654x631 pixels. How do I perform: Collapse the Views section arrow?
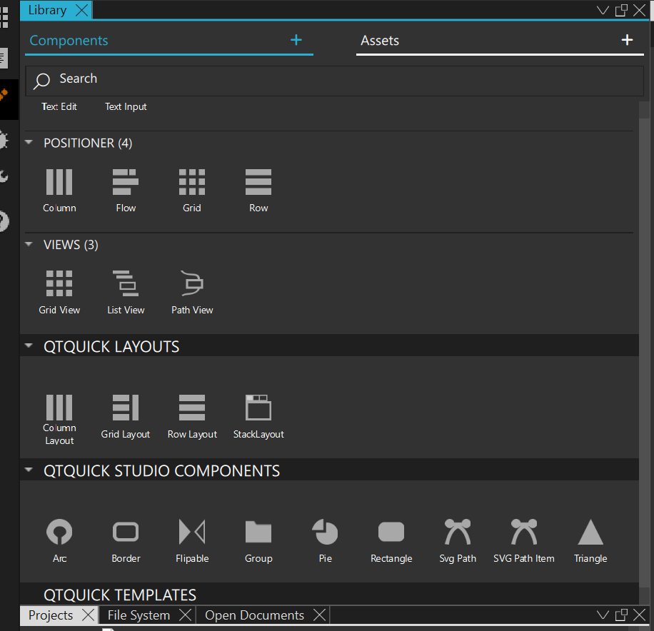tap(29, 244)
